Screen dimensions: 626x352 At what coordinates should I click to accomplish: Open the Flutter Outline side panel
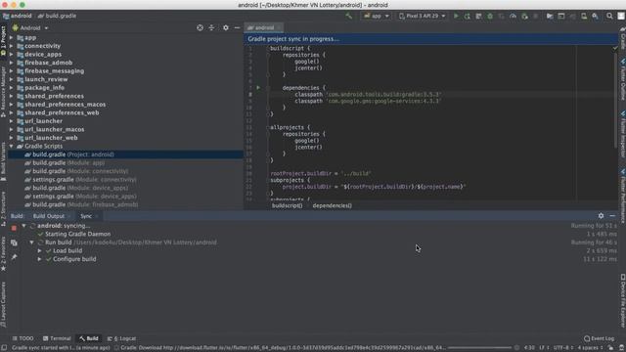tap(622, 80)
